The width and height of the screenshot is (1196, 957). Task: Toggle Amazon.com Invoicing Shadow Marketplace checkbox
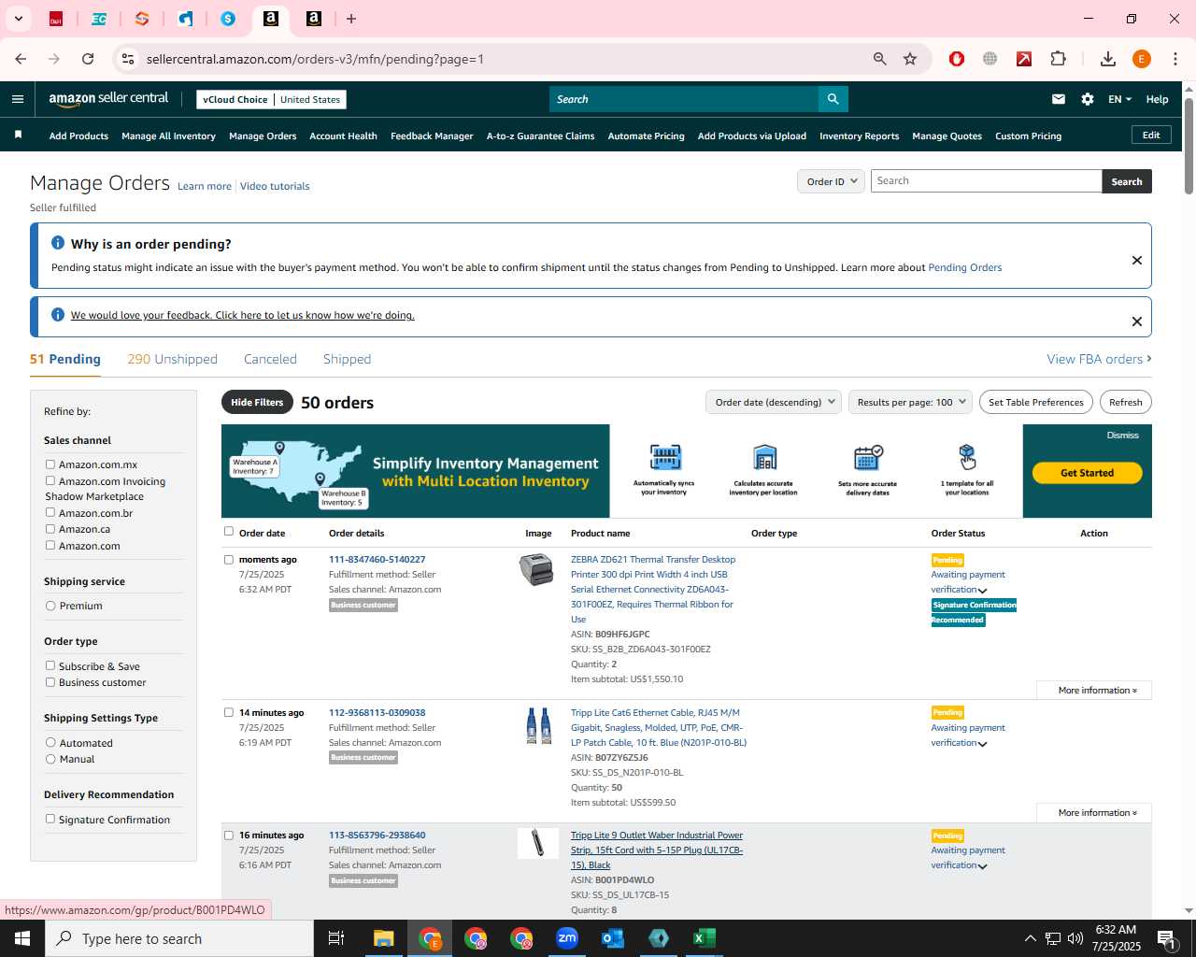50,481
